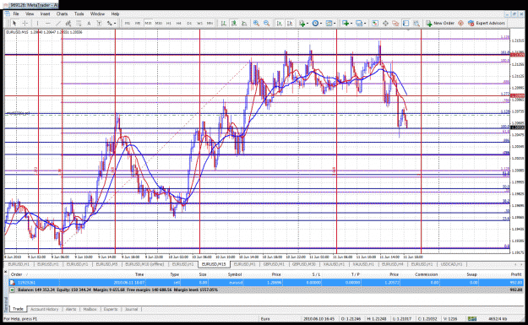Toggle the Market Watch window
Image resolution: width=528 pixels, height=325 pixels.
pyautogui.click(x=375, y=24)
